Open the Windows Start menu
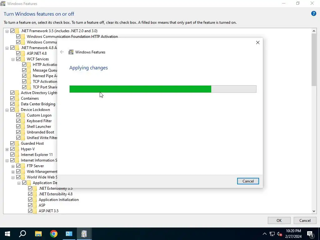 point(7,234)
